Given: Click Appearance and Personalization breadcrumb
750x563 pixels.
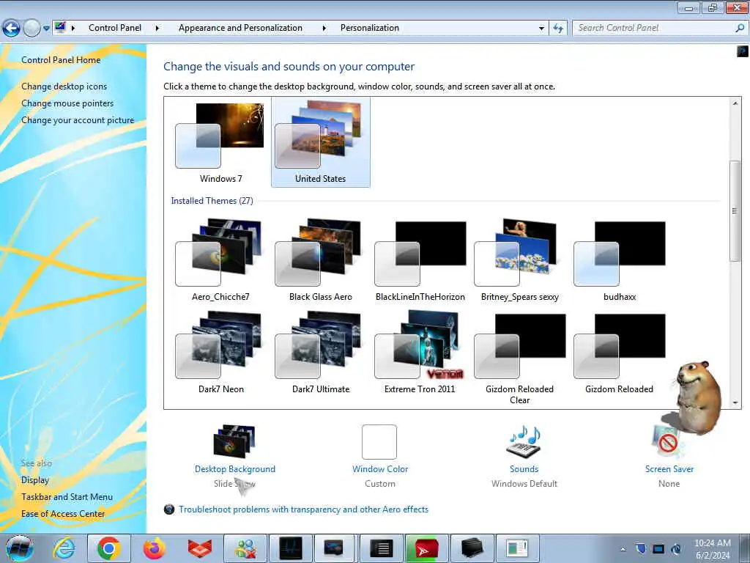Looking at the screenshot, I should 240,28.
